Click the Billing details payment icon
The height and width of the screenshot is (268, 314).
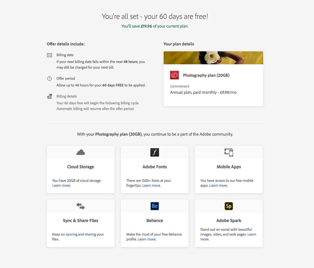tap(49, 96)
